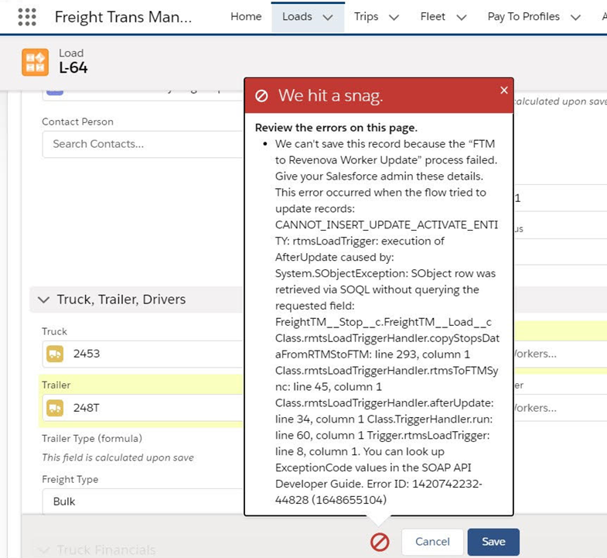Image resolution: width=607 pixels, height=558 pixels.
Task: Click the Load record icon beside L-64
Action: tap(35, 61)
